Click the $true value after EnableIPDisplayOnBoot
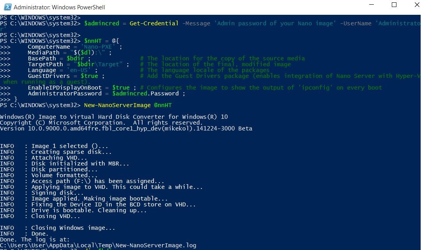Screen dimensions: 421x250 pos(121,88)
